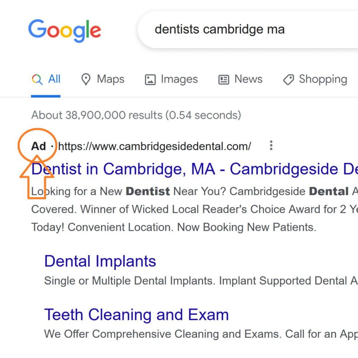Click the cambridgesidedental.com URL text
This screenshot has width=358, height=358.
pos(155,146)
